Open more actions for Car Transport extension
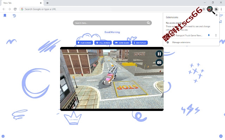This screenshot has height=140, width=225. point(216,35)
